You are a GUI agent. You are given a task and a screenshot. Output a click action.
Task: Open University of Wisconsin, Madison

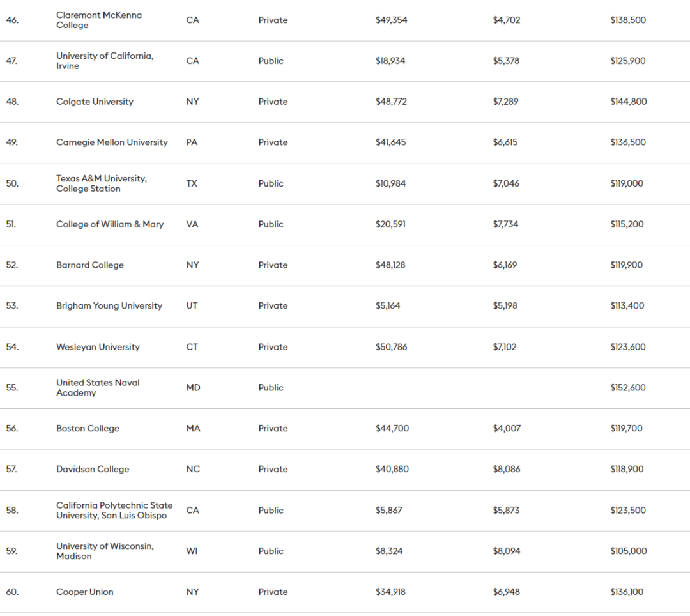click(x=105, y=551)
